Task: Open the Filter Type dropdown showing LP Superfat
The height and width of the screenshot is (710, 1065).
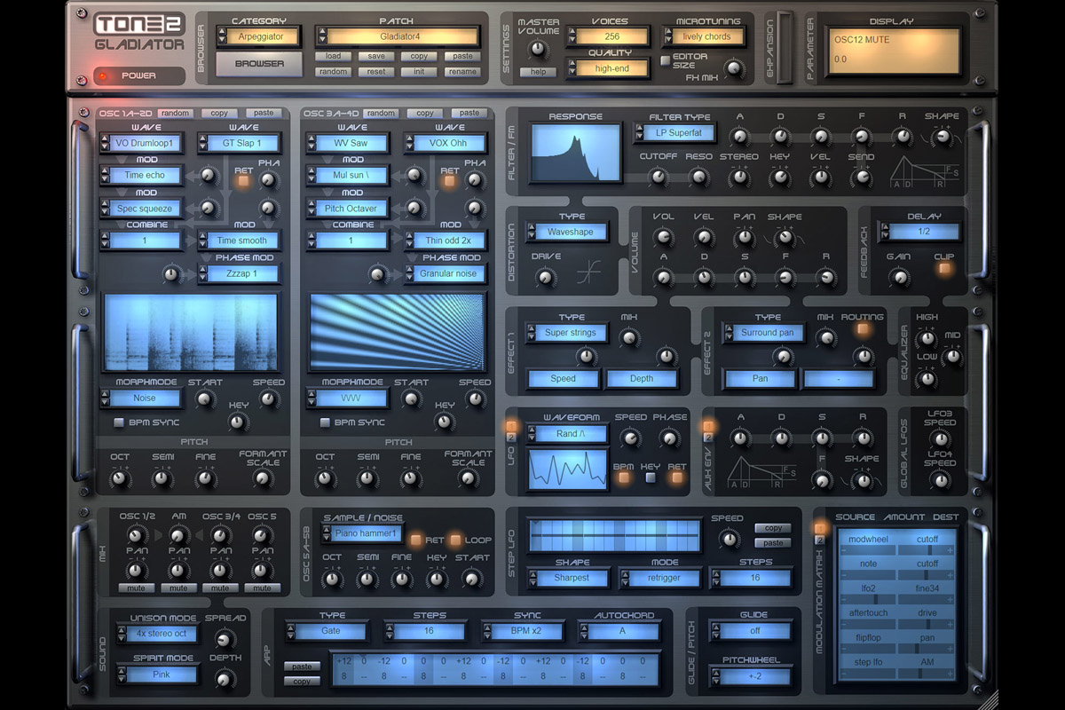Action: pos(679,133)
